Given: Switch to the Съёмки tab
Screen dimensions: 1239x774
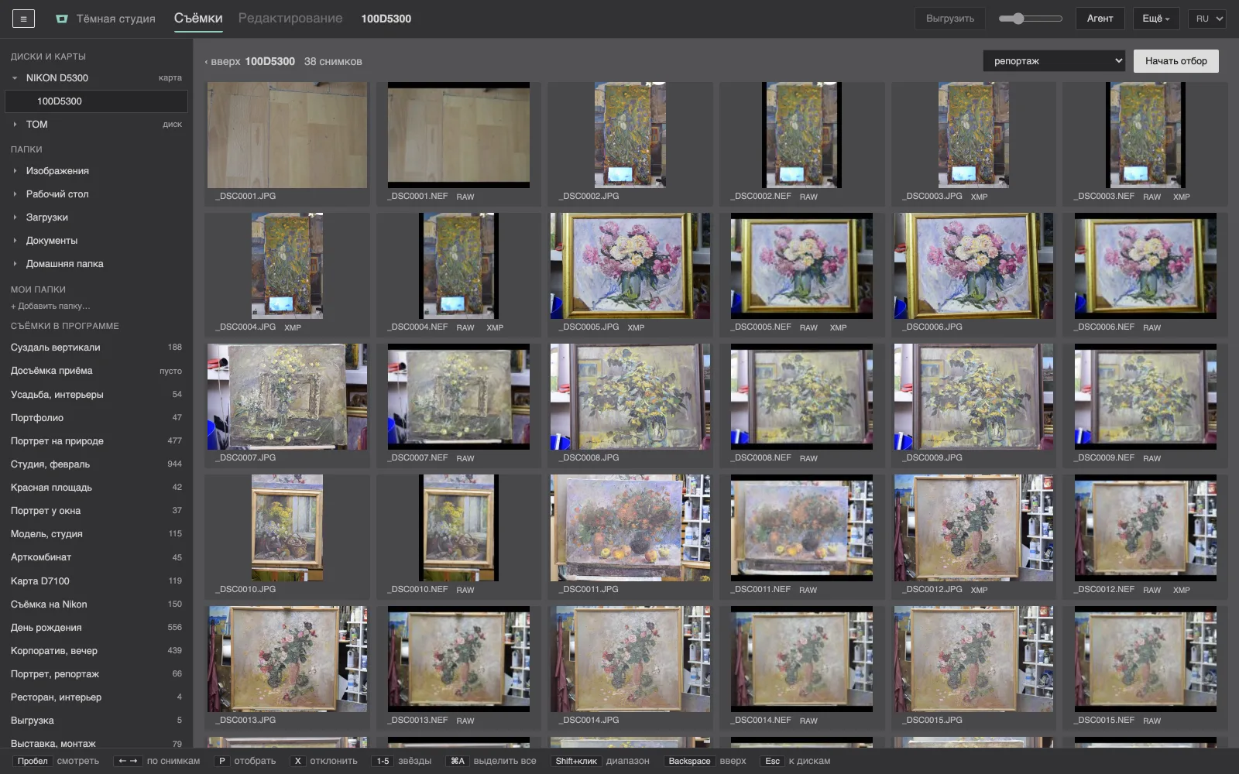Looking at the screenshot, I should (x=198, y=19).
